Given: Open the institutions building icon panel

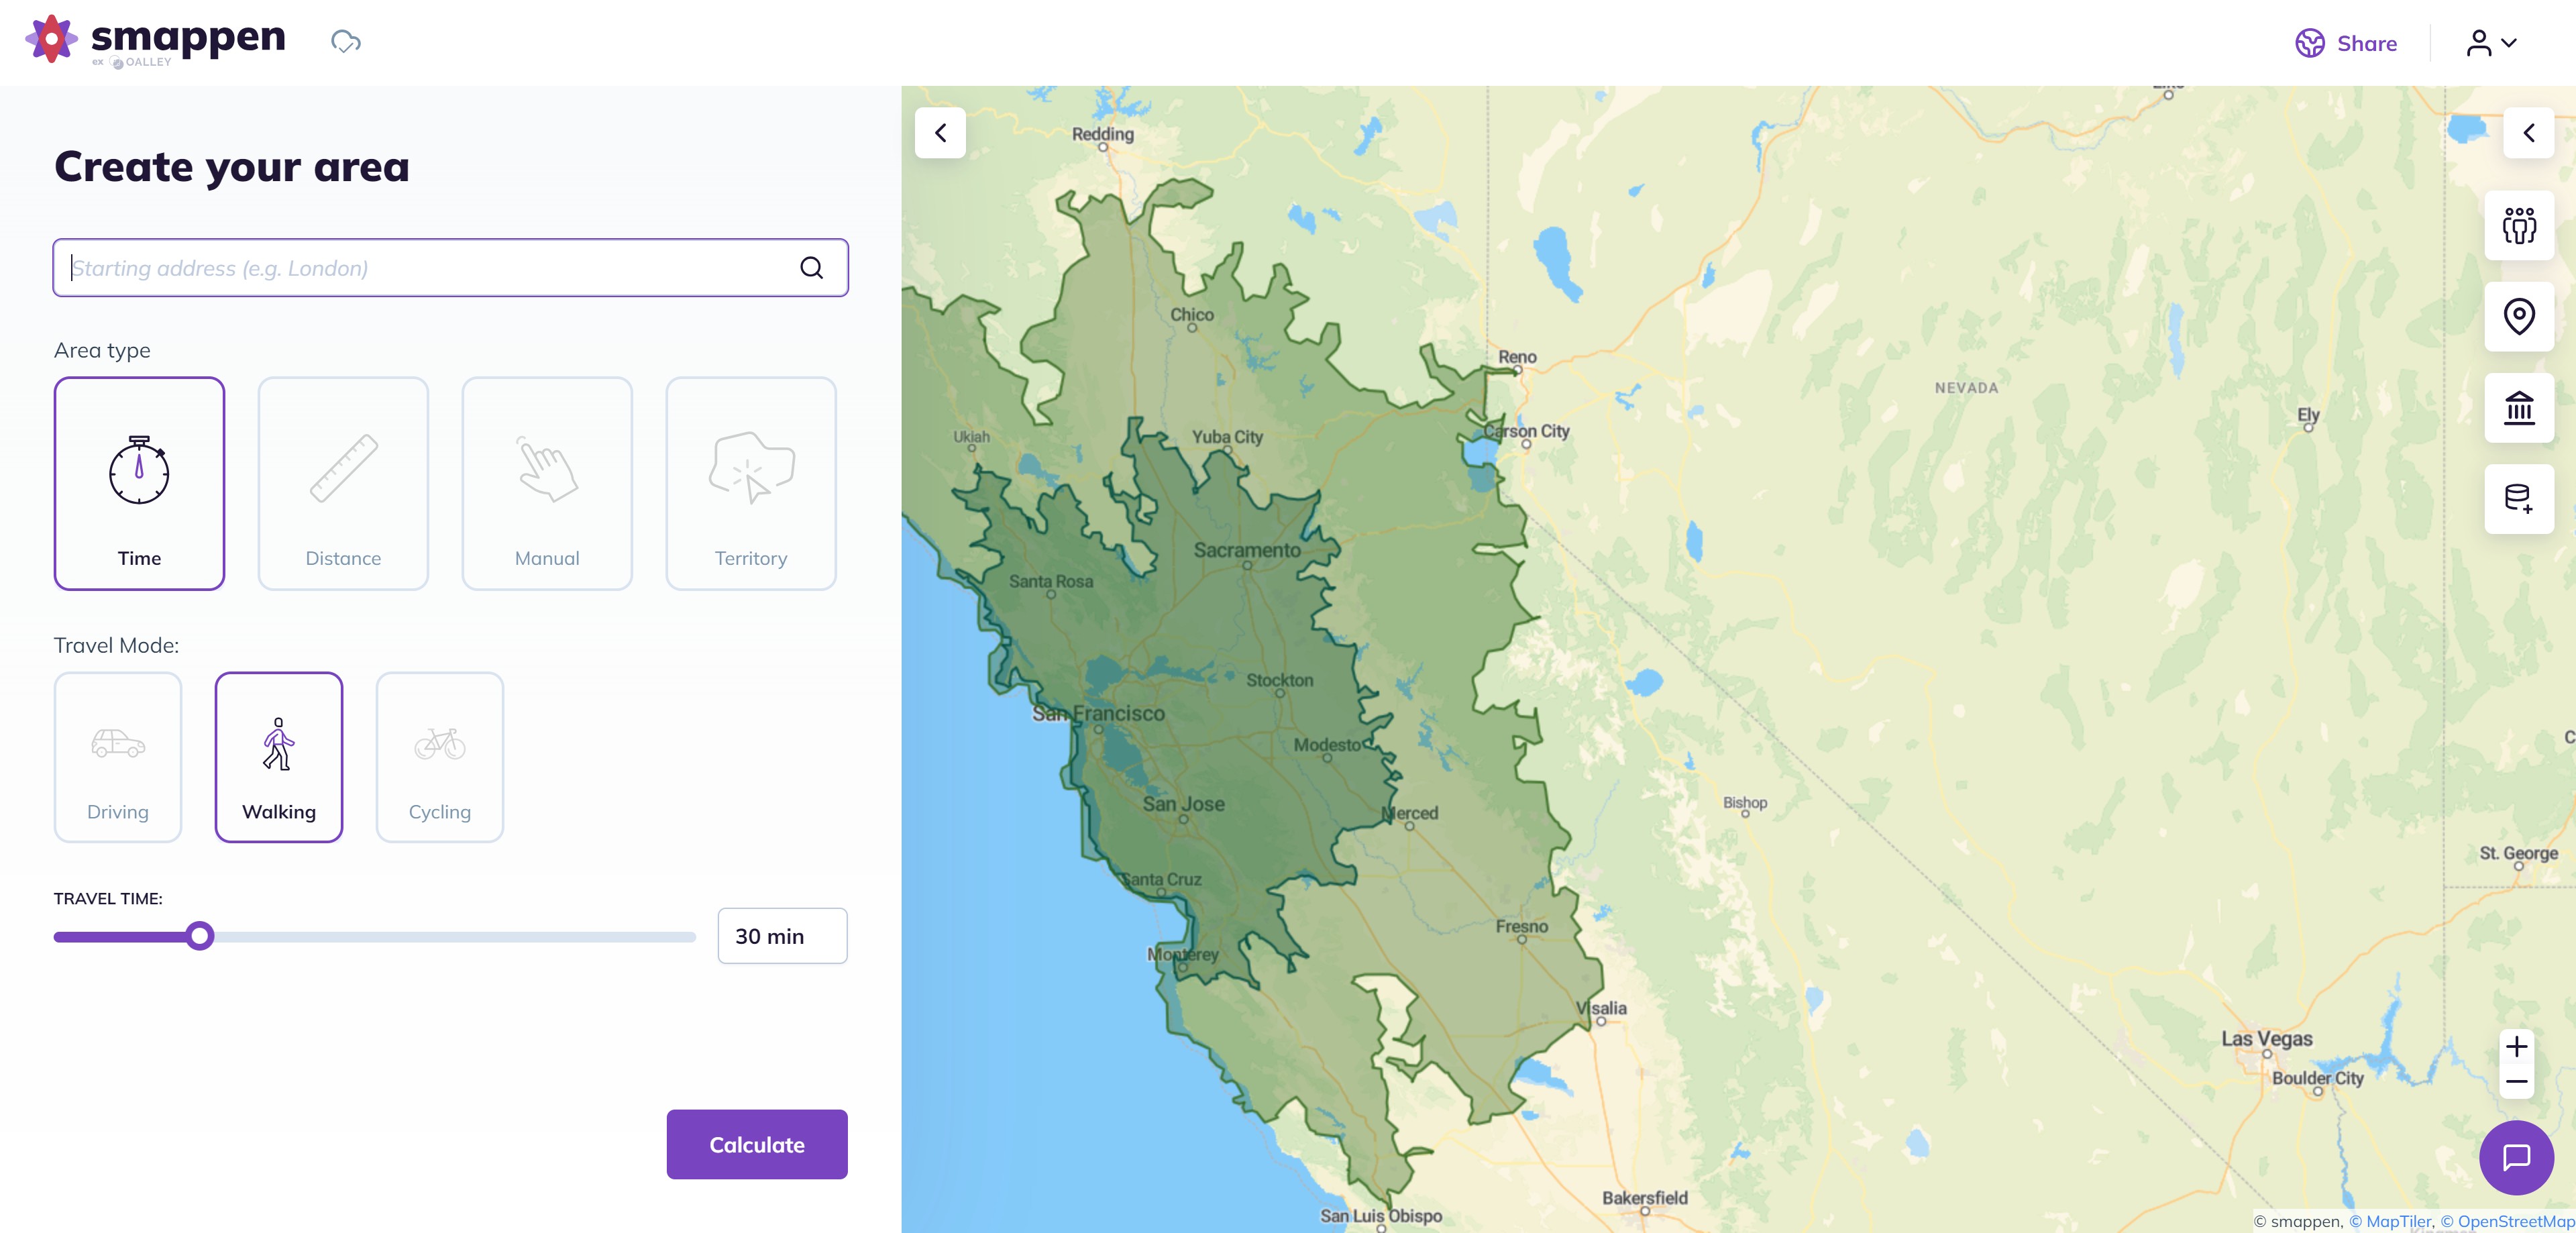Looking at the screenshot, I should point(2518,408).
